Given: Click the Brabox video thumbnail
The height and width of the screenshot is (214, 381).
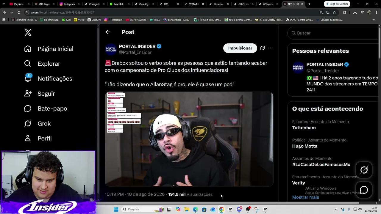Looking at the screenshot, I should point(189,139).
